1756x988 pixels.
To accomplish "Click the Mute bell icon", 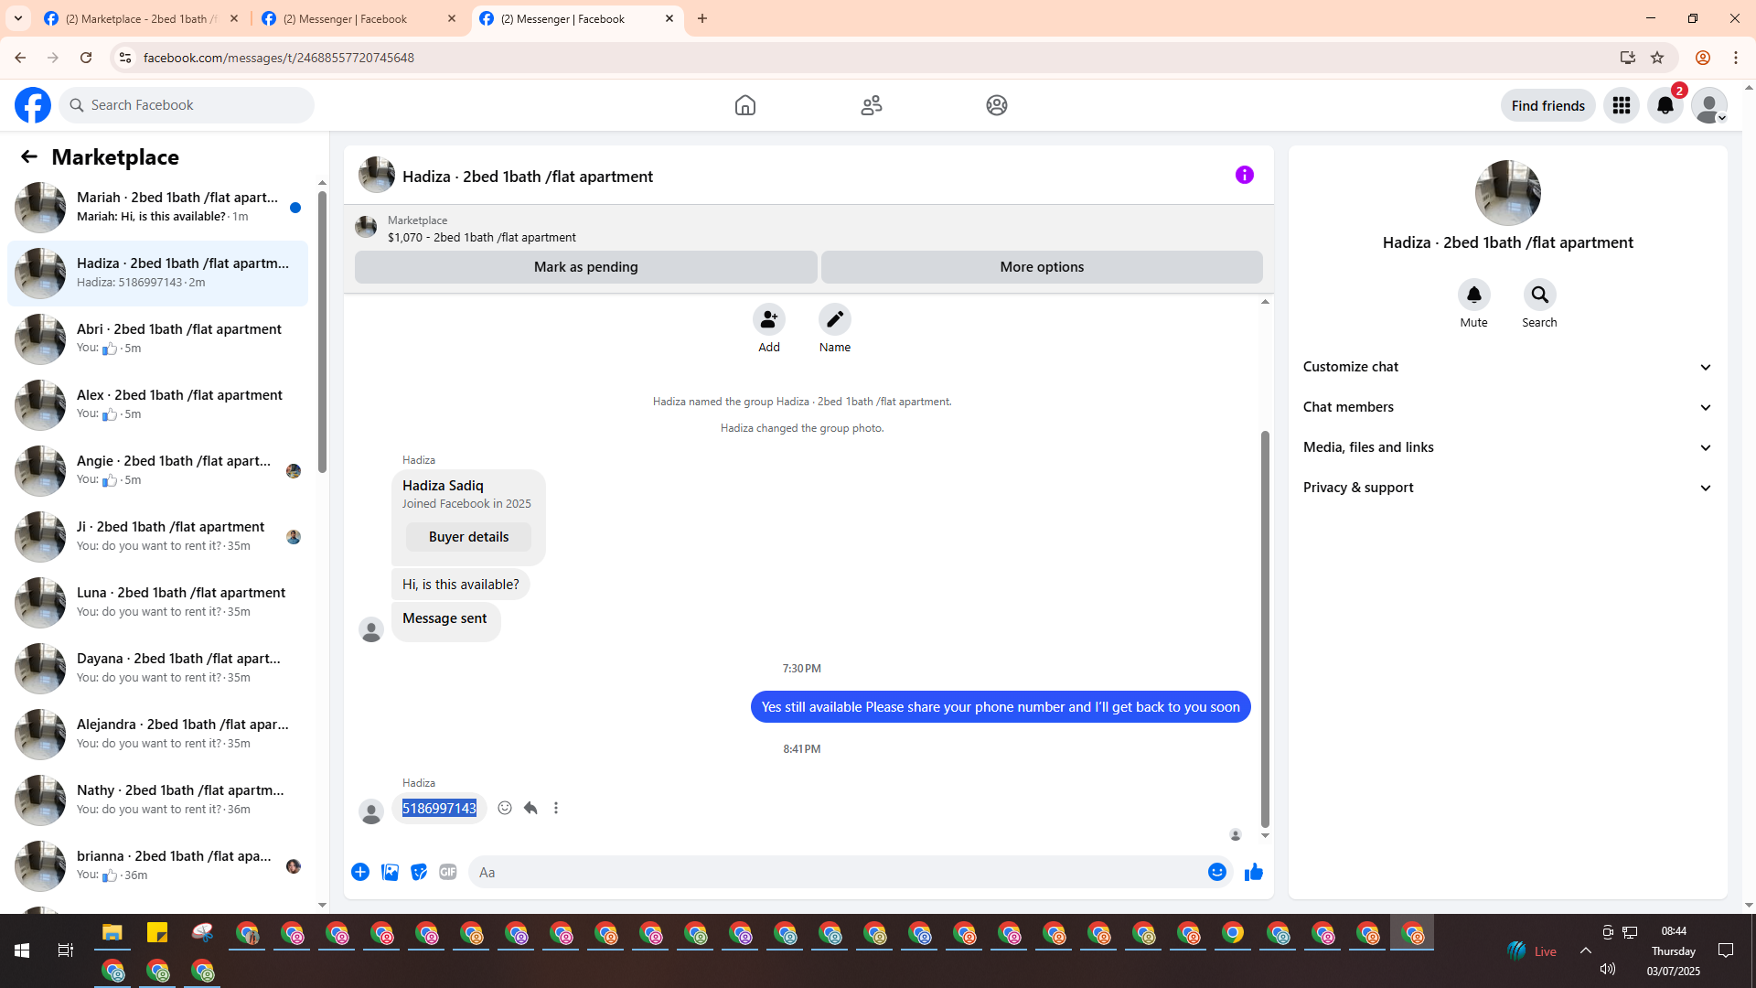I will tap(1473, 295).
